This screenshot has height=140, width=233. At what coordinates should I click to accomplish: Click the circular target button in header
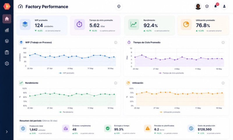119,6
